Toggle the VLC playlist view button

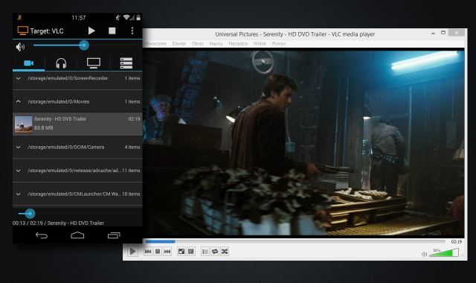pos(205,252)
